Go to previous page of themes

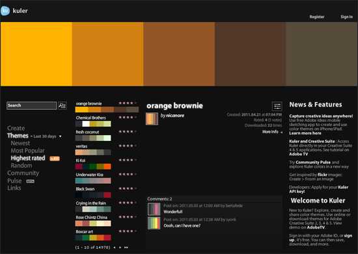click(114, 248)
